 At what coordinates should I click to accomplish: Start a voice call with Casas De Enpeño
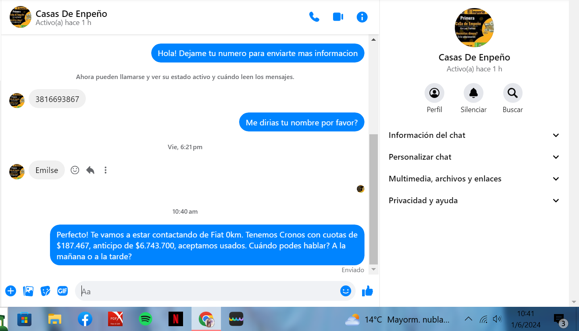click(314, 17)
